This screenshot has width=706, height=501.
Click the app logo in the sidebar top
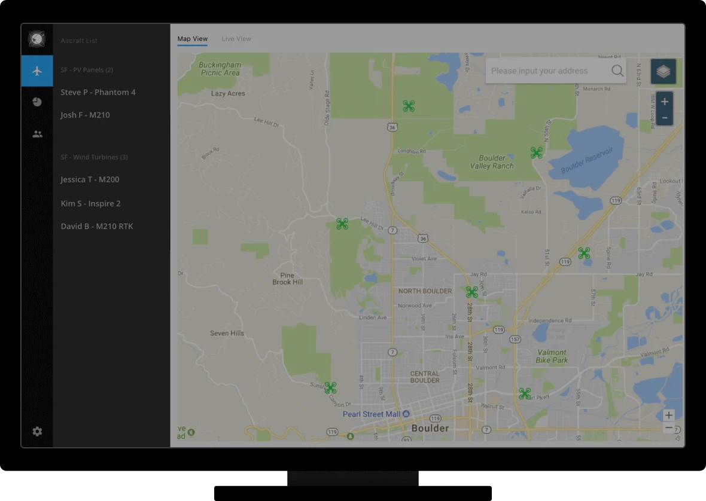click(37, 39)
